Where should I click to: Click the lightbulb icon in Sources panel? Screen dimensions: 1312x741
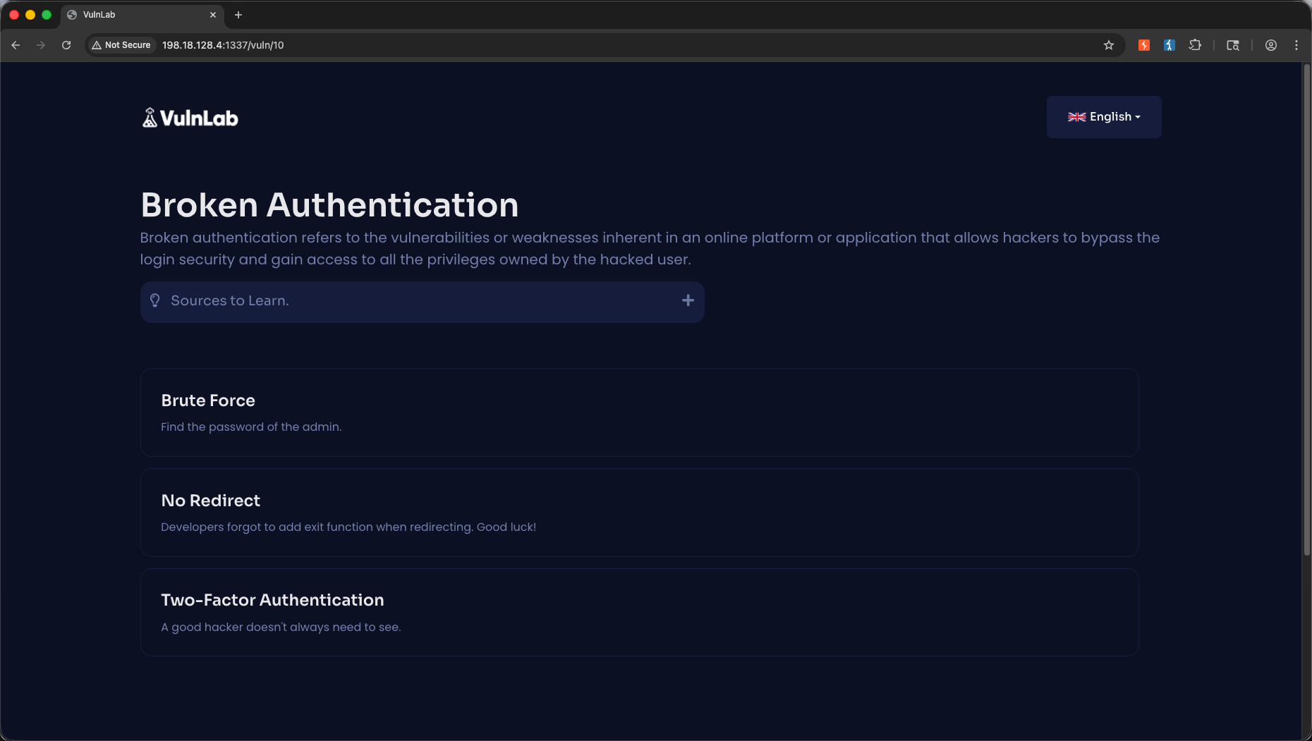click(x=155, y=300)
